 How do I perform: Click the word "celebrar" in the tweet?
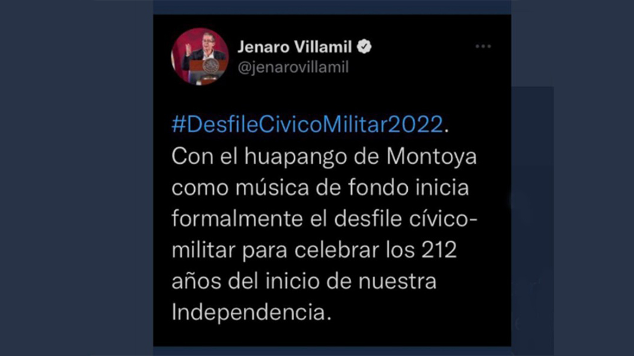pos(337,250)
